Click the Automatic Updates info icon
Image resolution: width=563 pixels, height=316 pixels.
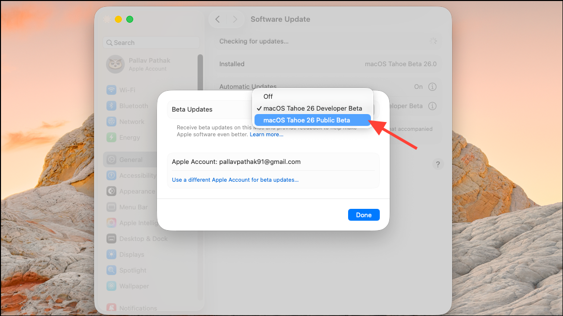tap(432, 86)
